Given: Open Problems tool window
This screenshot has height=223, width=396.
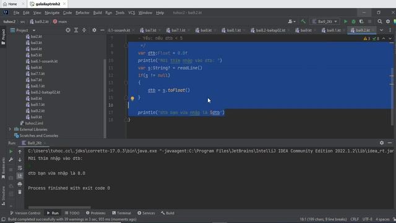Looking at the screenshot, I should [x=95, y=213].
